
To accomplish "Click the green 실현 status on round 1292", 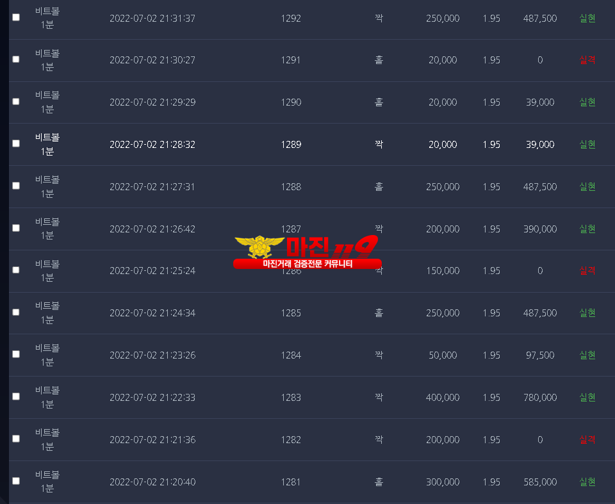I will click(587, 18).
